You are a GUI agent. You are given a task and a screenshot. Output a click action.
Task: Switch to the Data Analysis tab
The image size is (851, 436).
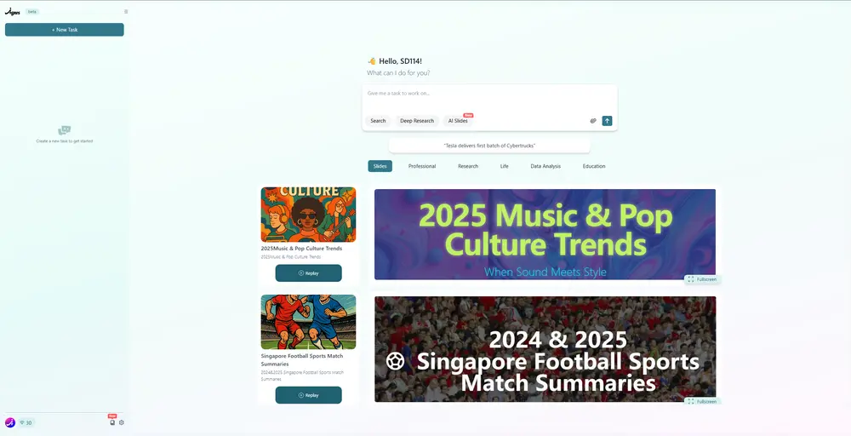(545, 166)
